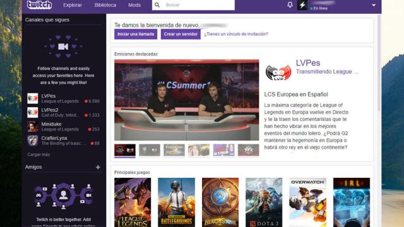Click Transmitiendo League link
The width and height of the screenshot is (404, 227).
[x=327, y=71]
